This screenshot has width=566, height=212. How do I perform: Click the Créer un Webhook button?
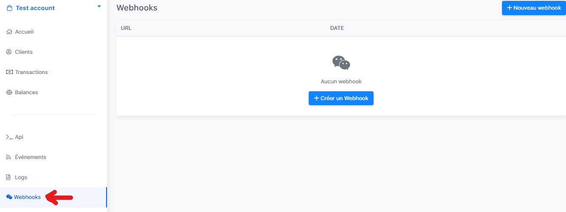pos(341,98)
